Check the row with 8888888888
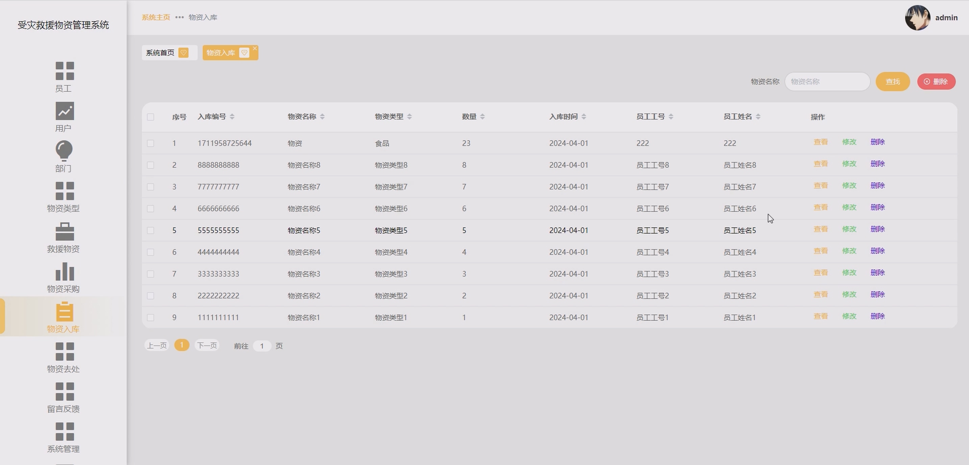The image size is (969, 465). click(150, 165)
